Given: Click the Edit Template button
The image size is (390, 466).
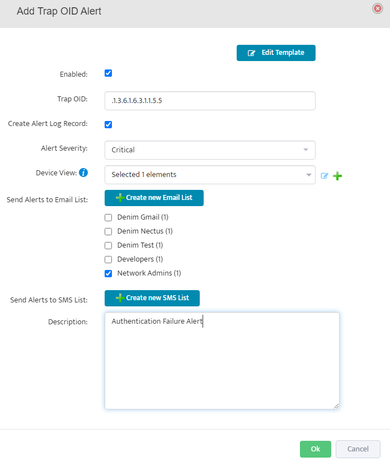Looking at the screenshot, I should 276,53.
